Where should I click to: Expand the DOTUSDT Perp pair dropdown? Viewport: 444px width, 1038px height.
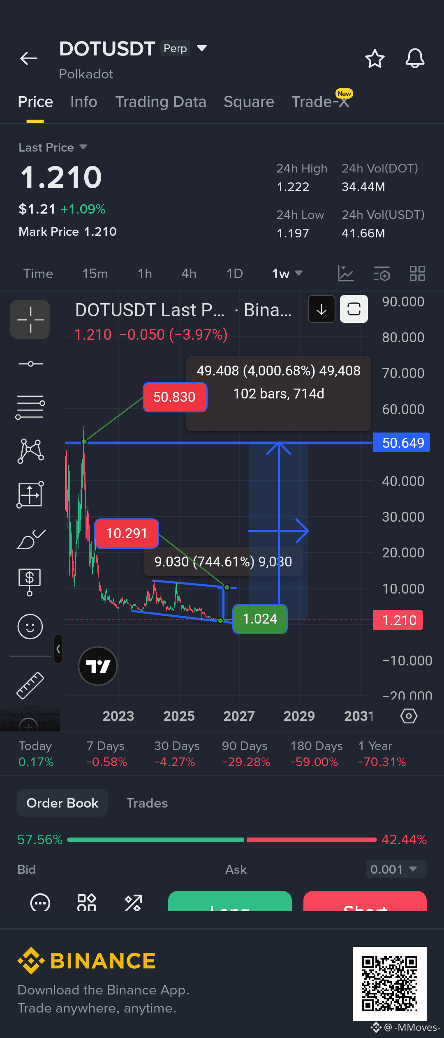(202, 48)
